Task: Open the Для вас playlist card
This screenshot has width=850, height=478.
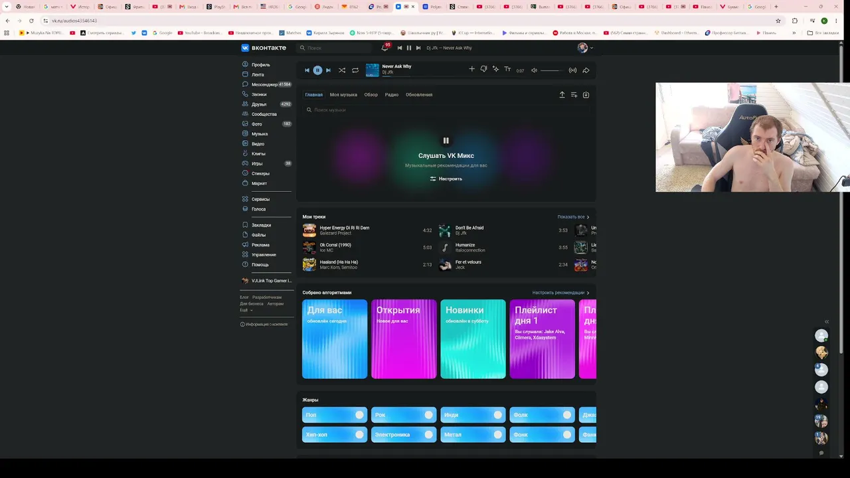Action: (335, 339)
